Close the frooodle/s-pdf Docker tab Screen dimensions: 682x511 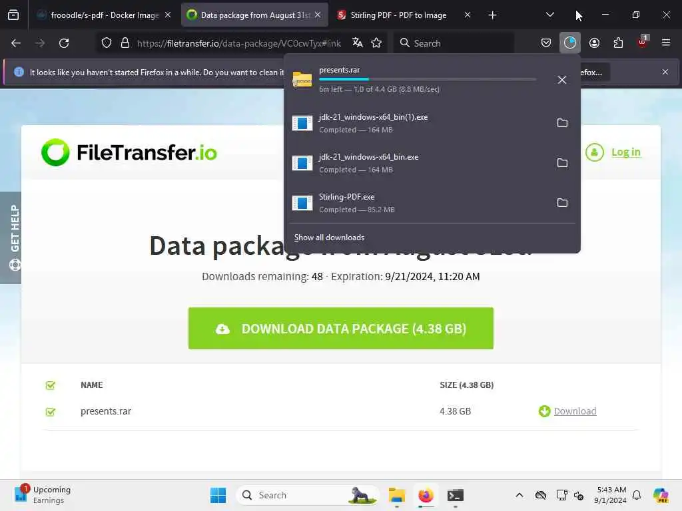click(168, 15)
